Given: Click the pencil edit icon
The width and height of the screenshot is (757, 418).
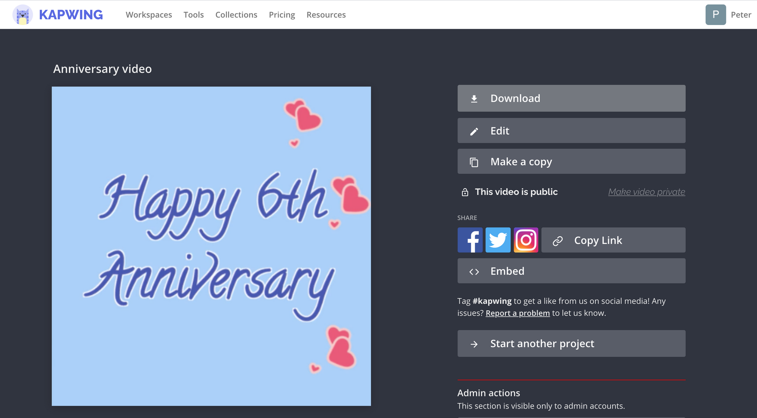Looking at the screenshot, I should (x=474, y=131).
